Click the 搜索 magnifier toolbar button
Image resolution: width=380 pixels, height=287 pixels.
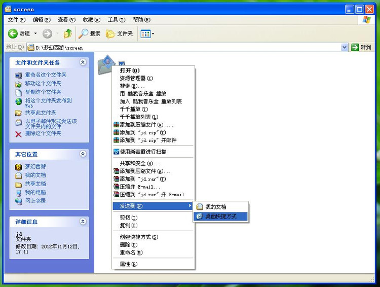pos(89,33)
